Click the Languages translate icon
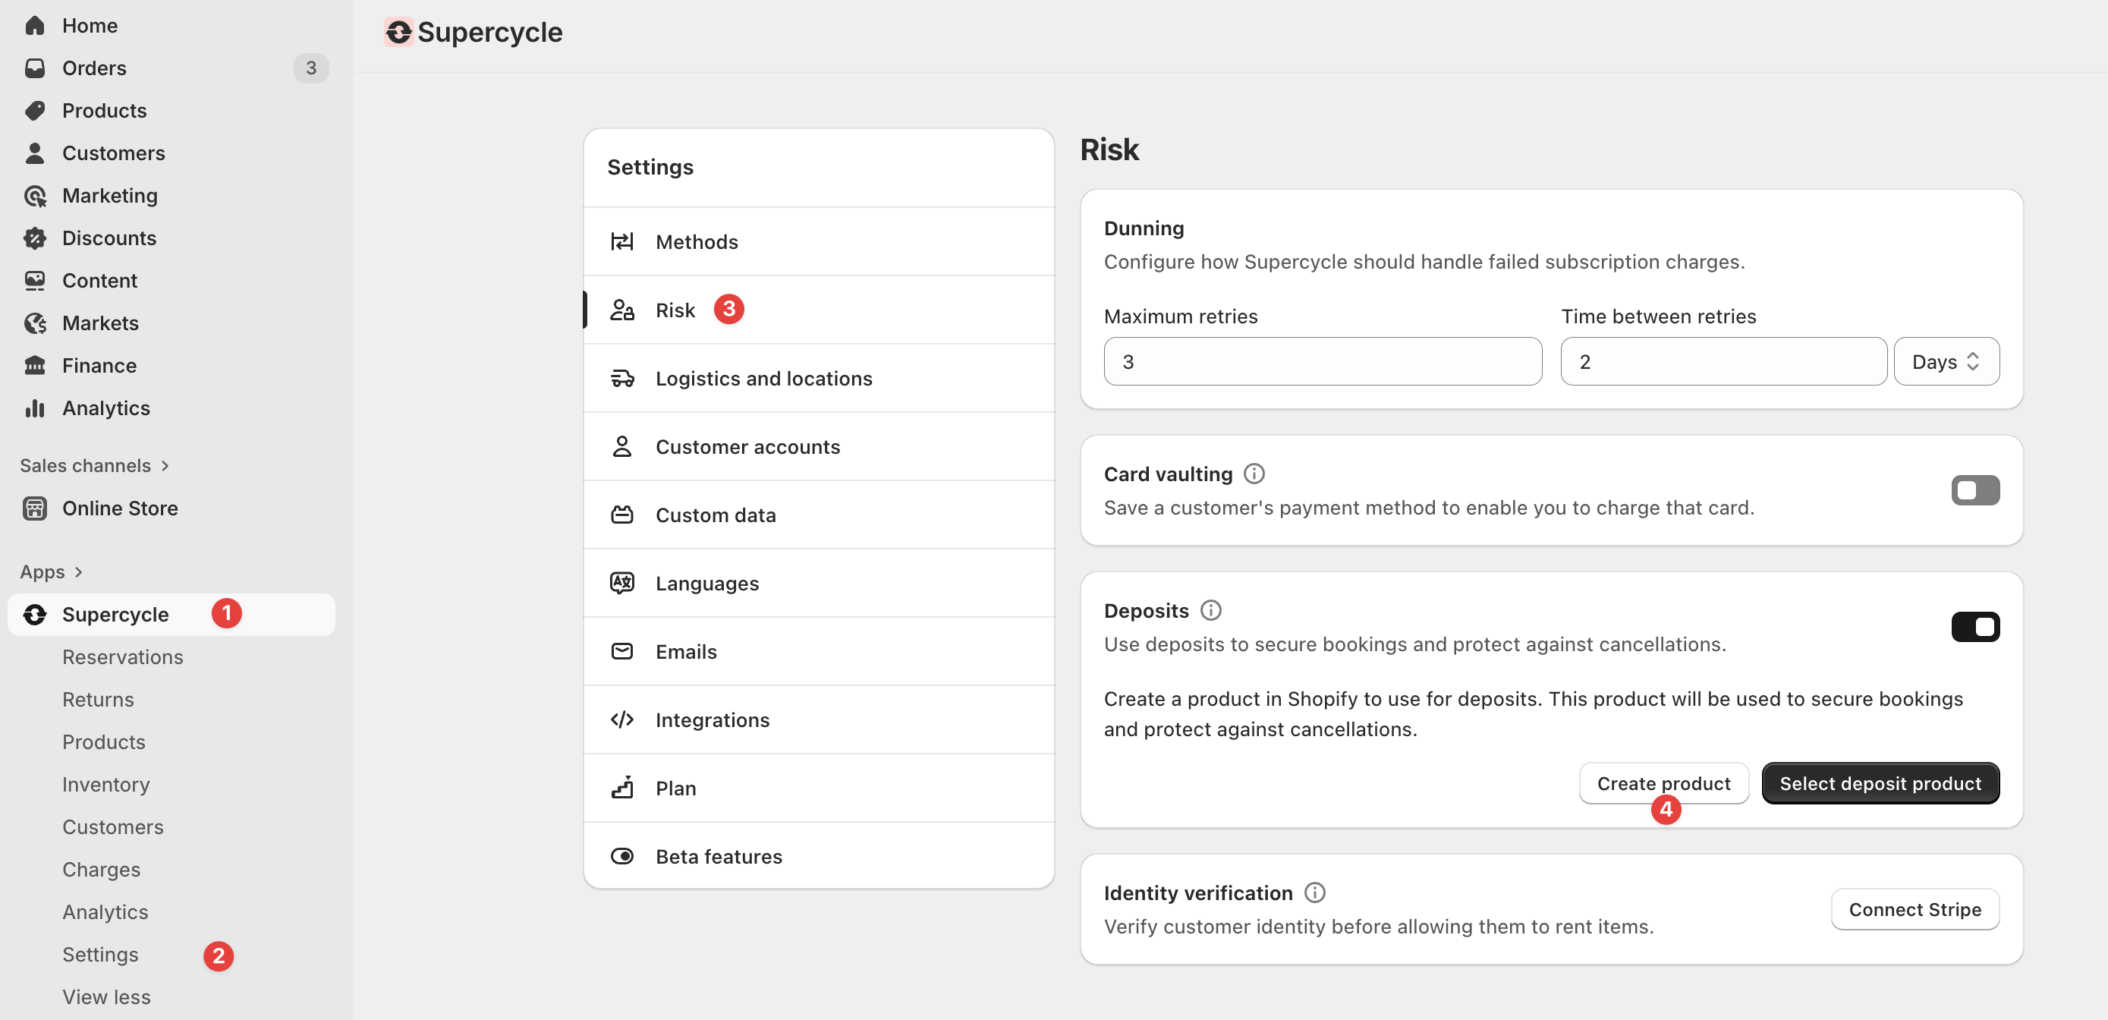This screenshot has height=1020, width=2108. pos(622,583)
